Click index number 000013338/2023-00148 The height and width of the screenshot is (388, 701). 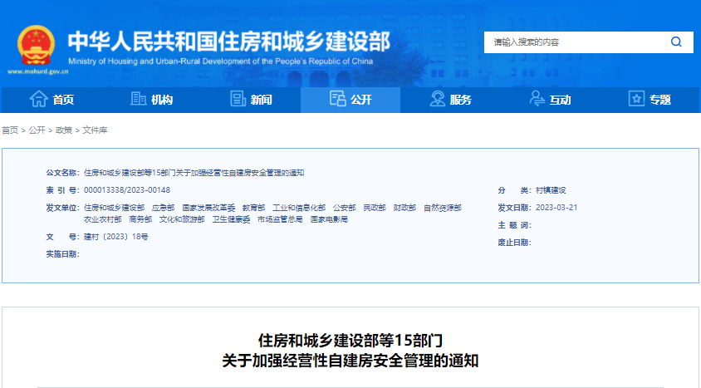(x=127, y=190)
